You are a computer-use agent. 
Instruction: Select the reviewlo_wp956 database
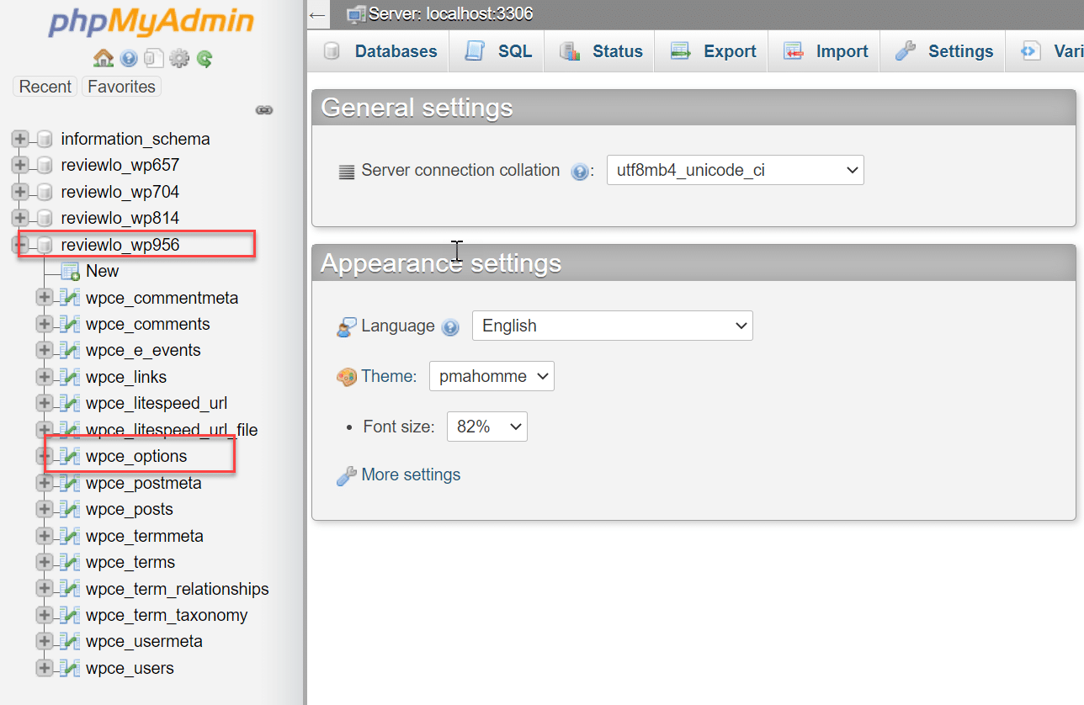point(120,245)
